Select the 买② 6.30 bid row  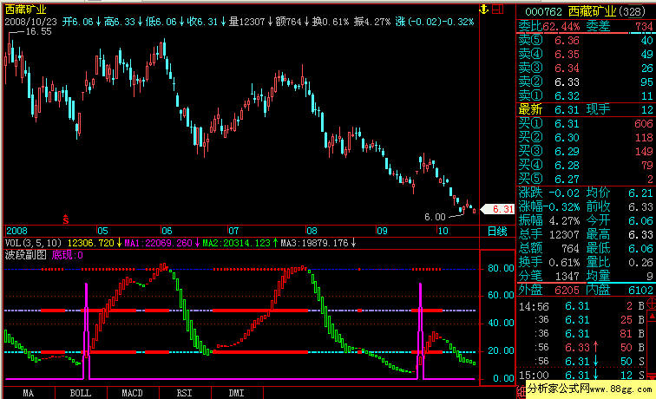(x=586, y=138)
